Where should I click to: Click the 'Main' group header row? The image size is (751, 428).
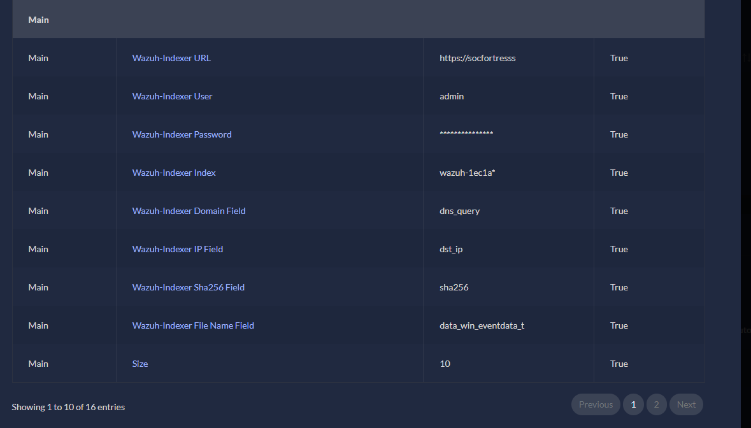(x=358, y=20)
